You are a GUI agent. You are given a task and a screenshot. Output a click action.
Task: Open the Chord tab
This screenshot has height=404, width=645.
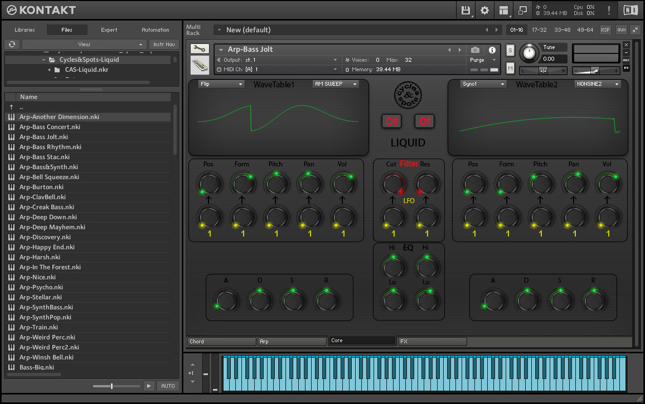[x=222, y=342]
